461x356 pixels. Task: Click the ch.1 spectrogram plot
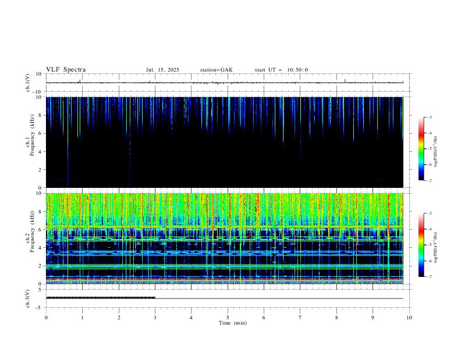[225, 142]
